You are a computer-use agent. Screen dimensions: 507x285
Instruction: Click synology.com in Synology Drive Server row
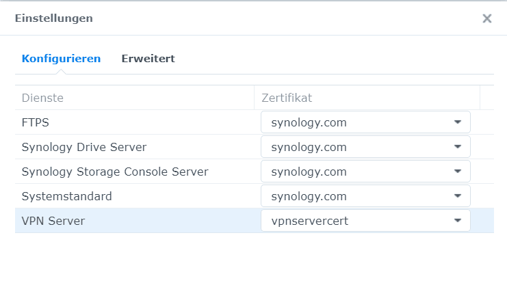309,148
